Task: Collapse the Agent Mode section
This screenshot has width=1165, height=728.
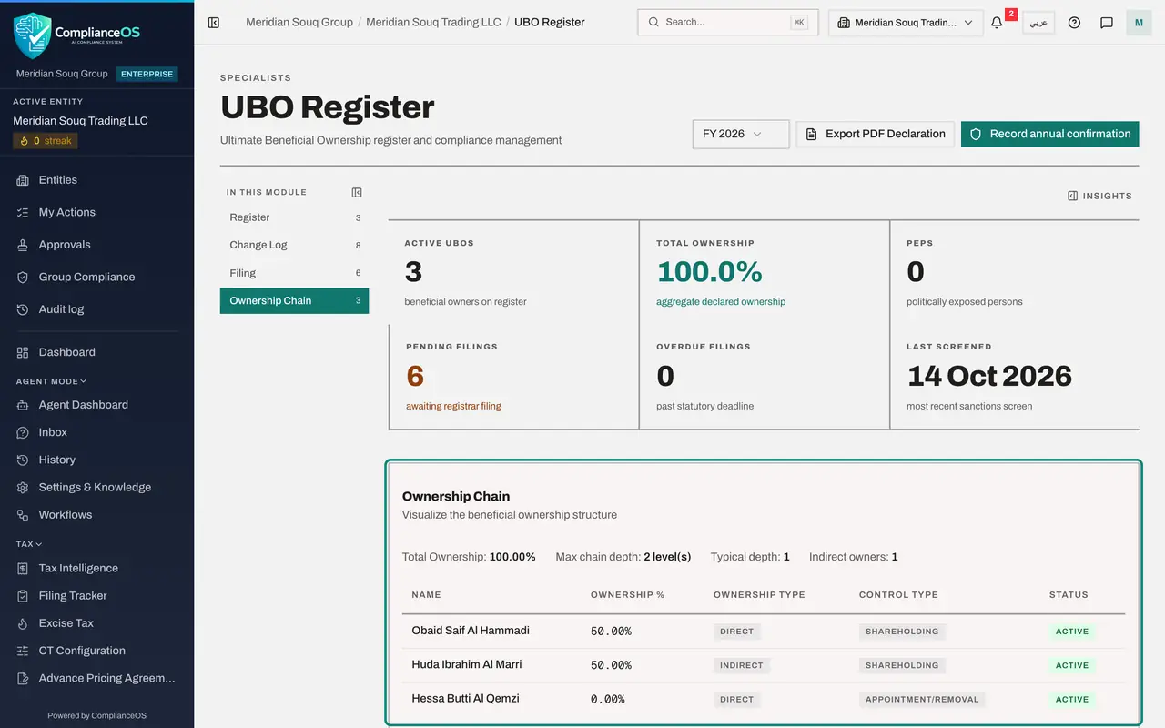Action: click(51, 381)
